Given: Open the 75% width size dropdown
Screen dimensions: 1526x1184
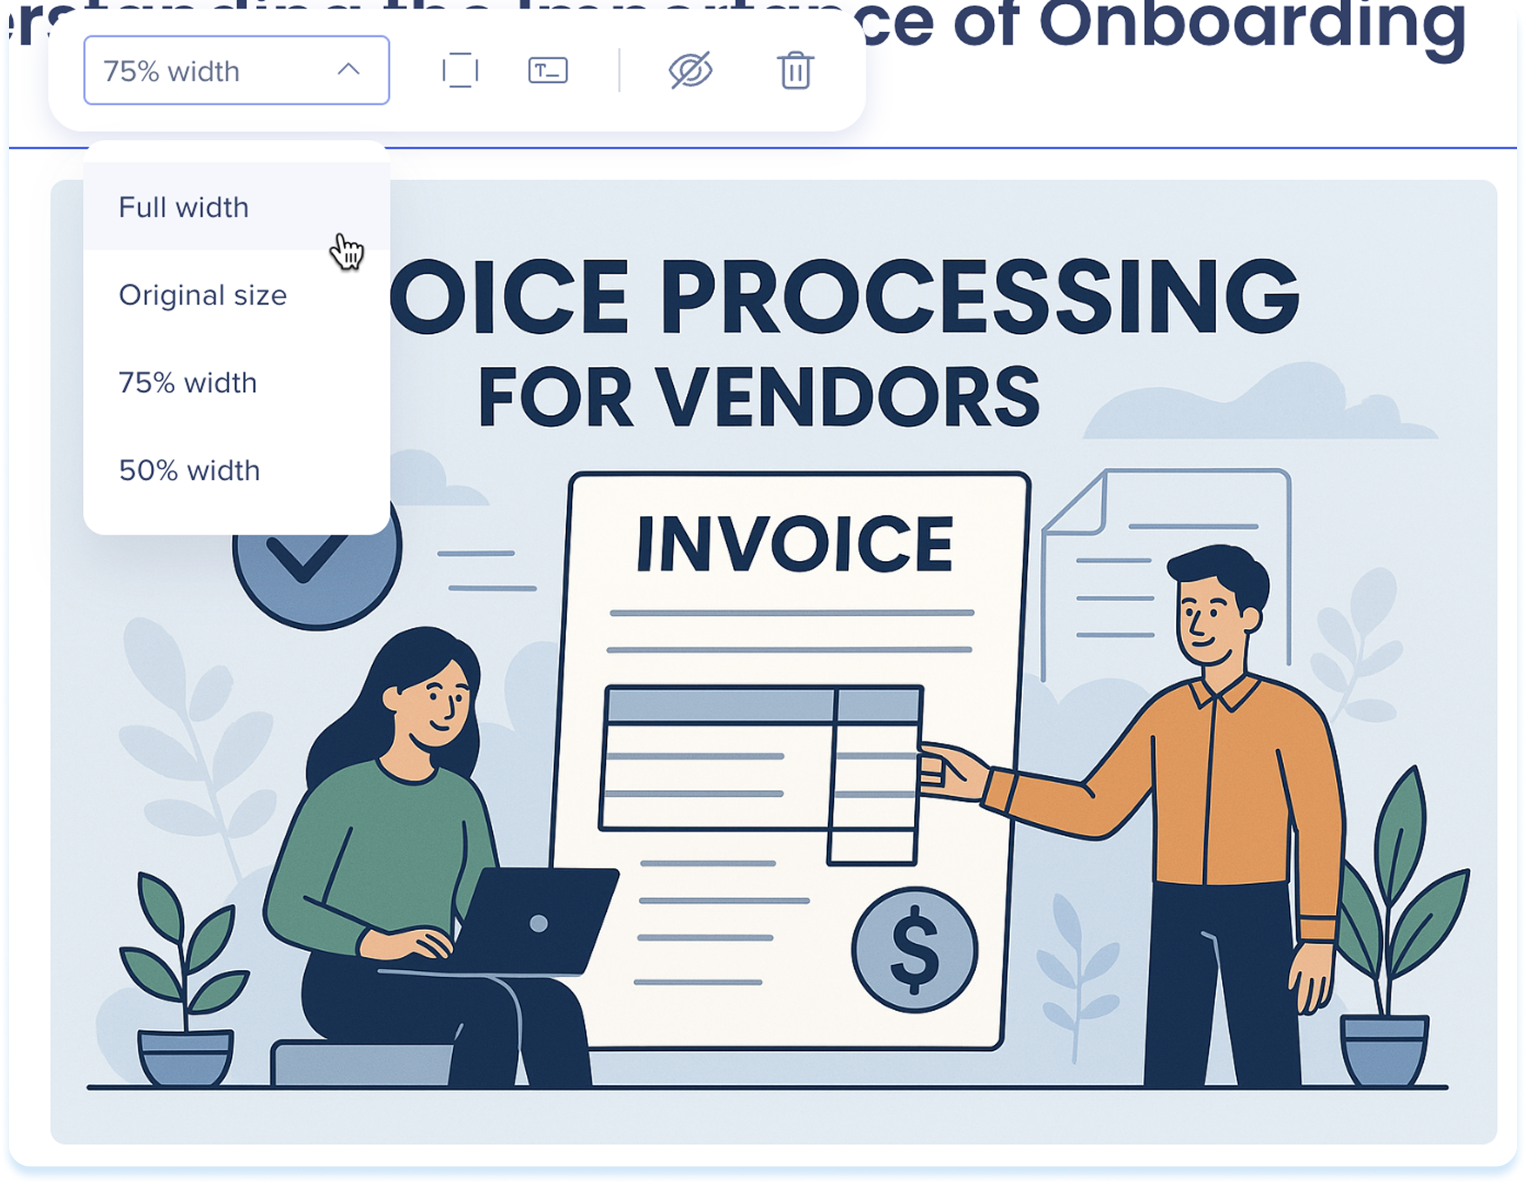Looking at the screenshot, I should tap(209, 71).
